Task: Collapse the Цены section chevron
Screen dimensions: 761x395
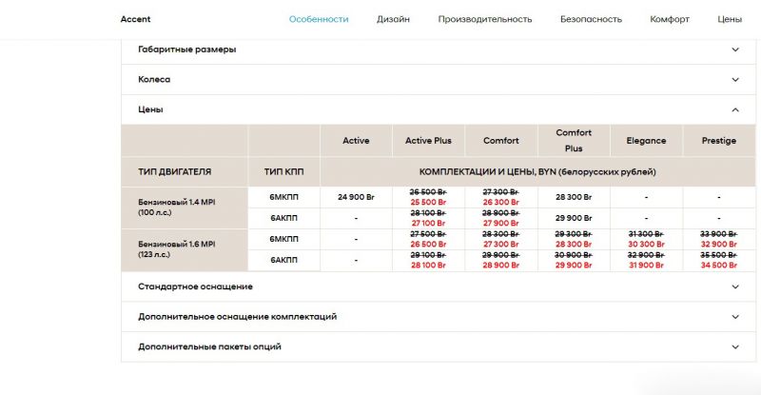Action: (x=735, y=109)
